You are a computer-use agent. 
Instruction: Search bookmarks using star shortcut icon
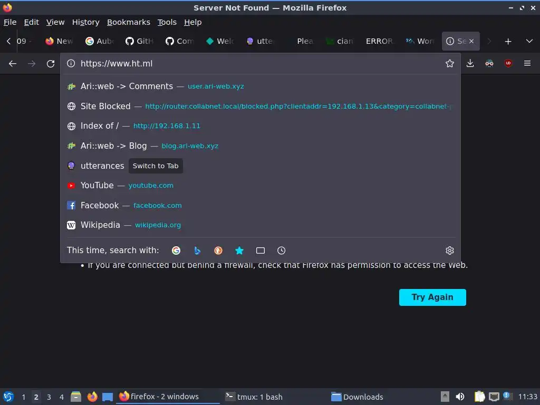(x=239, y=250)
